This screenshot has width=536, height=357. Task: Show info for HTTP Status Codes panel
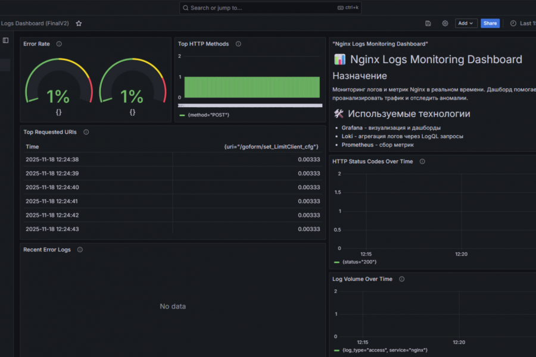pos(422,161)
